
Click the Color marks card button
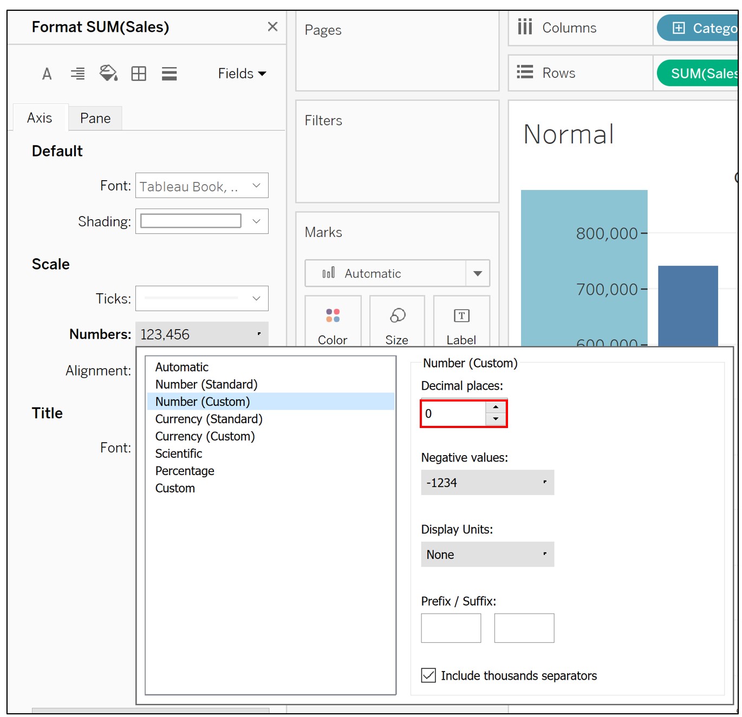click(x=333, y=323)
